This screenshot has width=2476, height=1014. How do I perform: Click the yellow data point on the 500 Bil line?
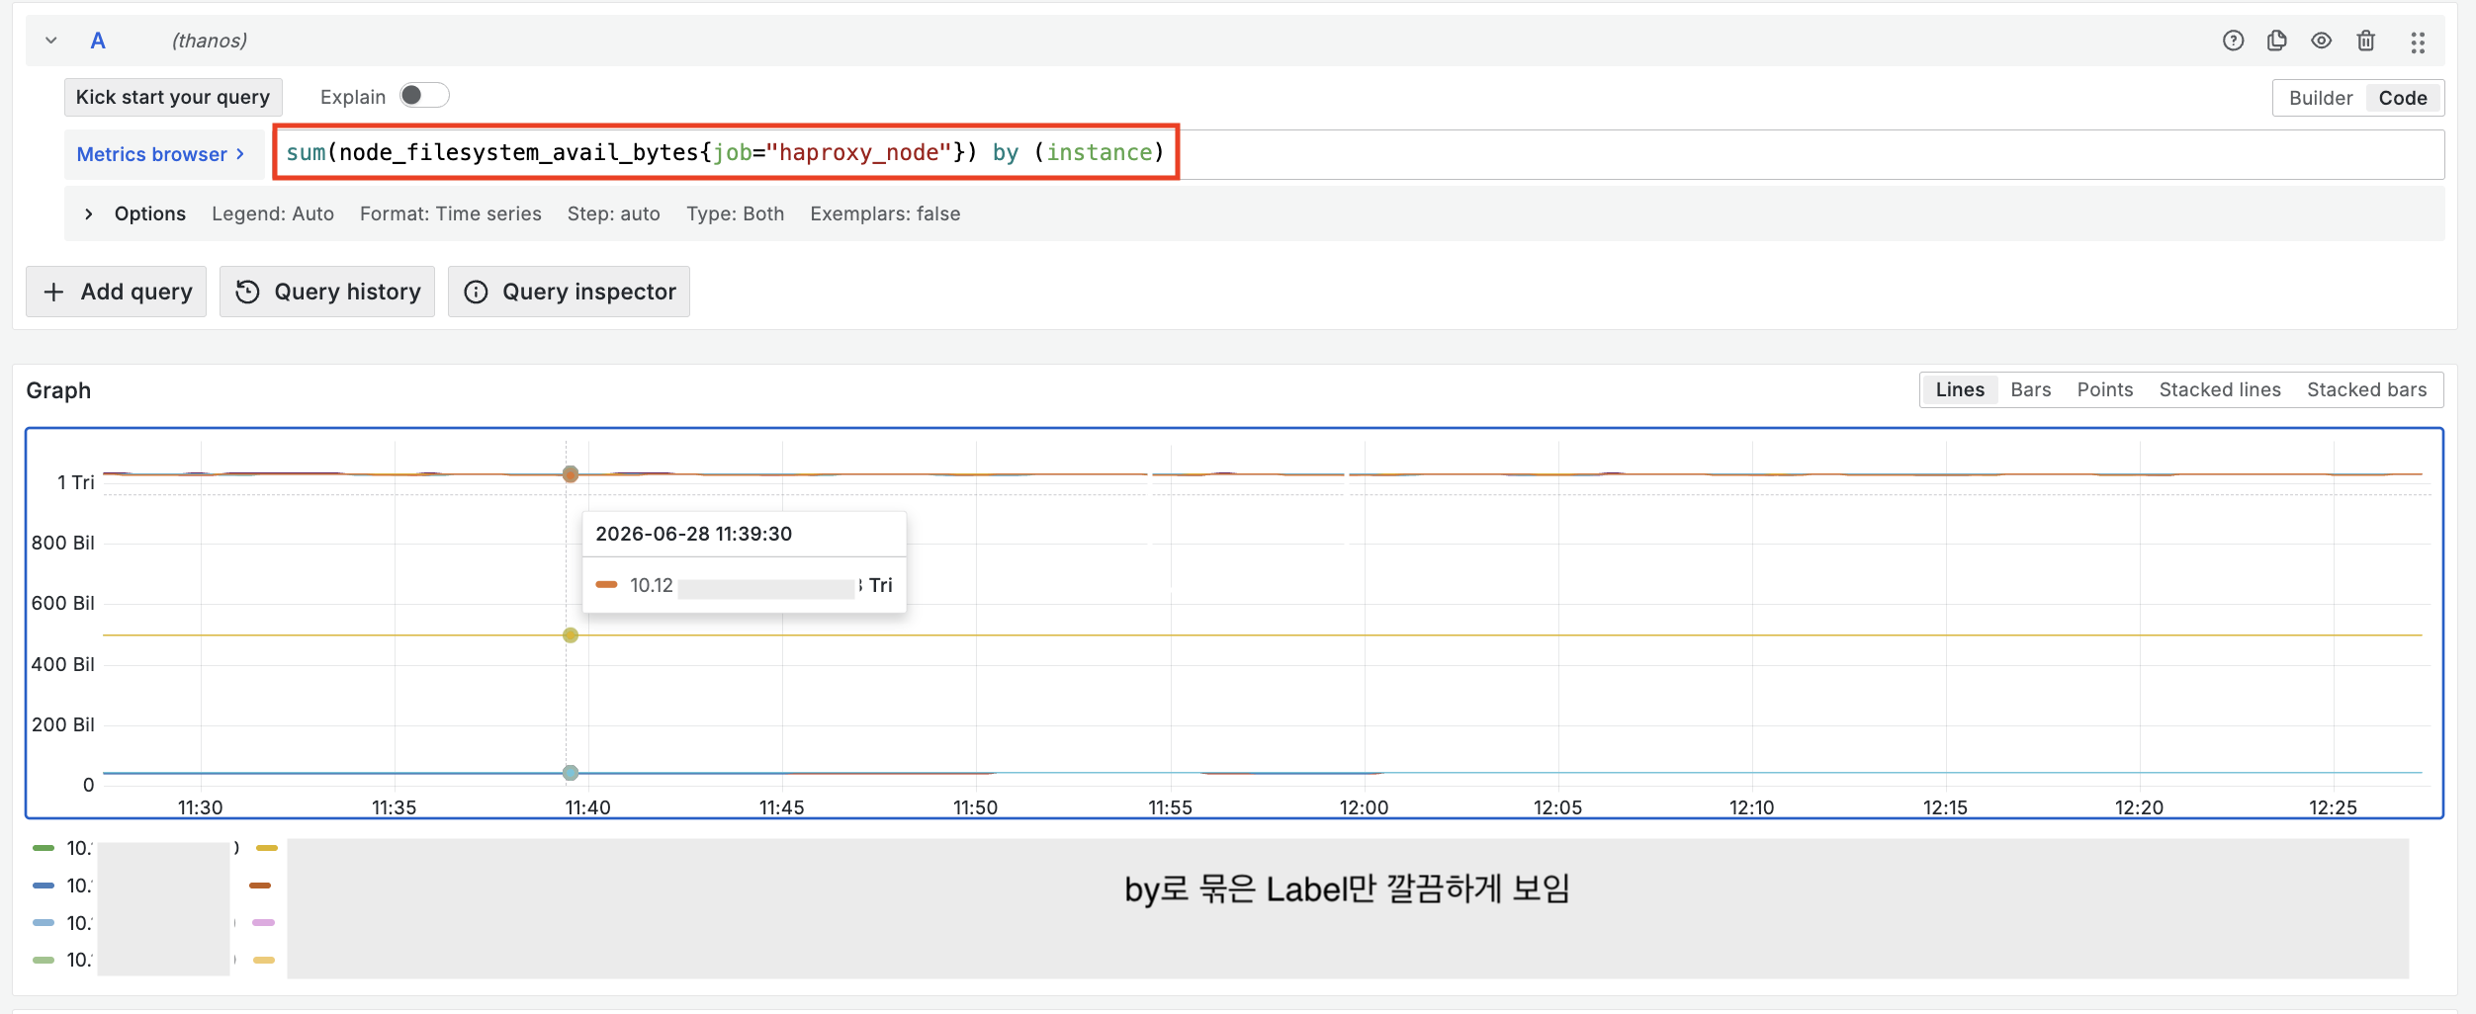click(571, 634)
